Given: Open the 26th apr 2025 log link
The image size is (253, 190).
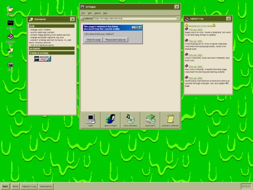Looking at the screenshot, I should tap(195, 78).
